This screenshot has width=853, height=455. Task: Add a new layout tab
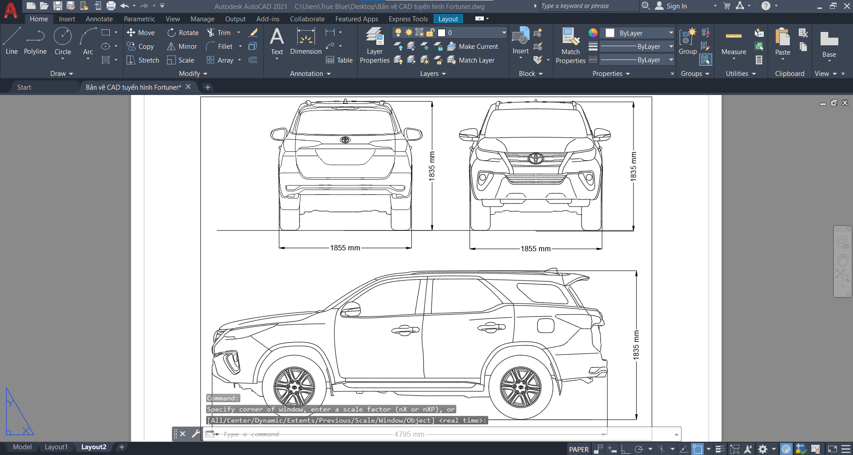tap(122, 447)
